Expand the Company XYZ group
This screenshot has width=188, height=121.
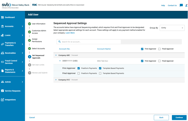click(56, 80)
